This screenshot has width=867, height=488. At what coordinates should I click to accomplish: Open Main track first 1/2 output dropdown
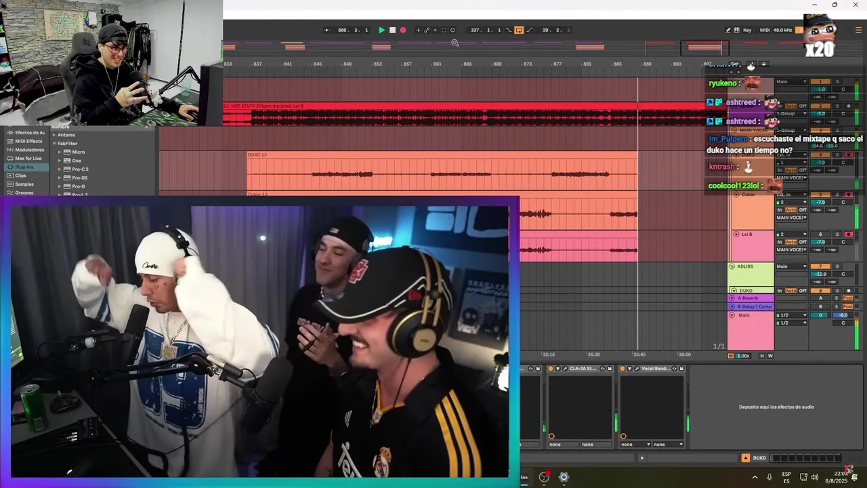pos(791,315)
